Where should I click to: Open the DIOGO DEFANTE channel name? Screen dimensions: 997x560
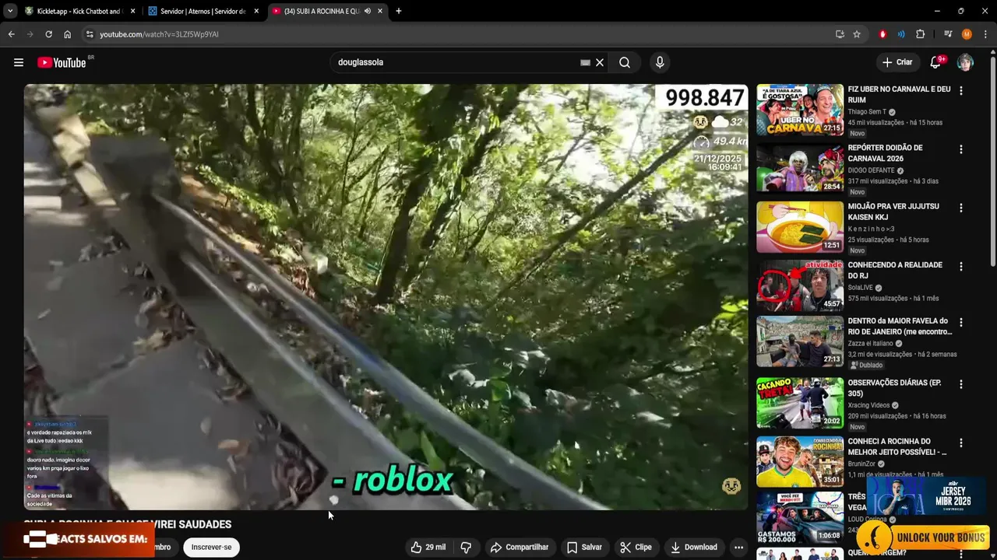[871, 170]
